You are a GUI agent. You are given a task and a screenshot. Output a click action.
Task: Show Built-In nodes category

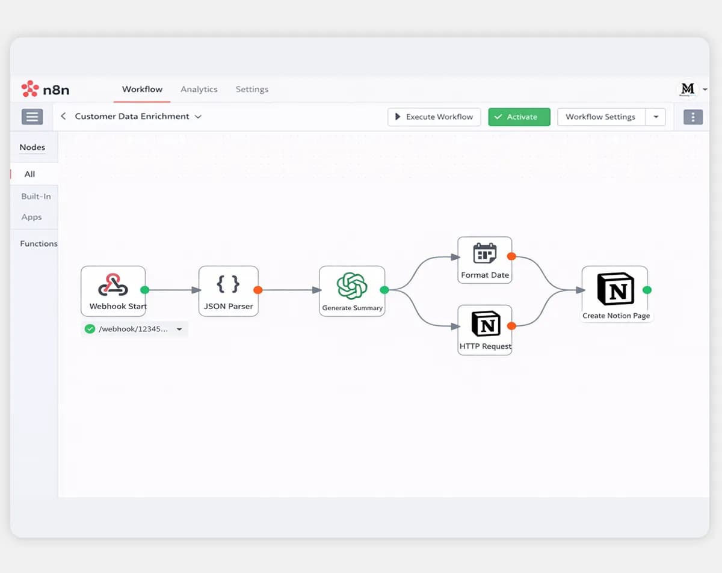pos(36,196)
